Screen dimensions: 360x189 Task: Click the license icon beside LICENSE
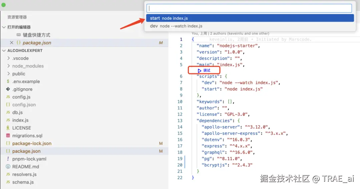point(8,128)
